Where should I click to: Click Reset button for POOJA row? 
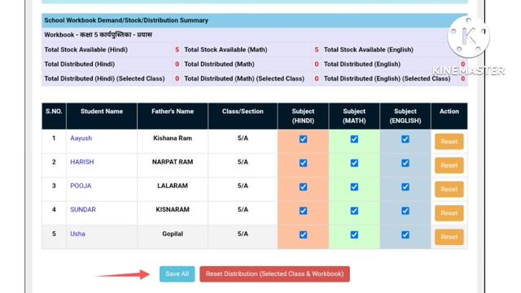(x=449, y=190)
